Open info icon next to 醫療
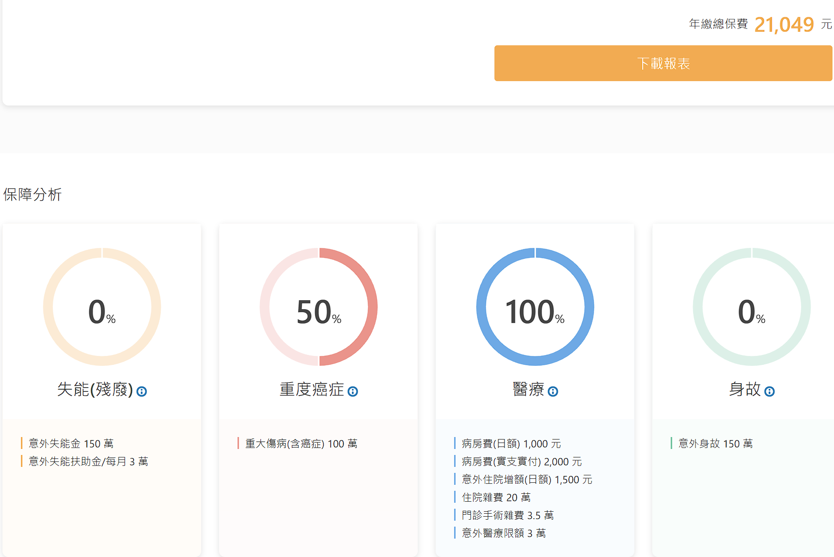 pyautogui.click(x=553, y=392)
